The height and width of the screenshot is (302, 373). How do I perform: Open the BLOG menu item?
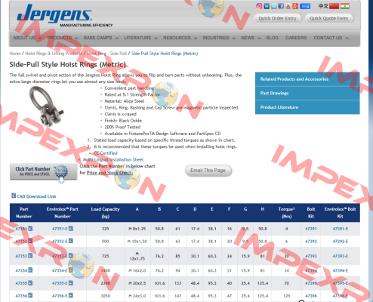click(273, 38)
